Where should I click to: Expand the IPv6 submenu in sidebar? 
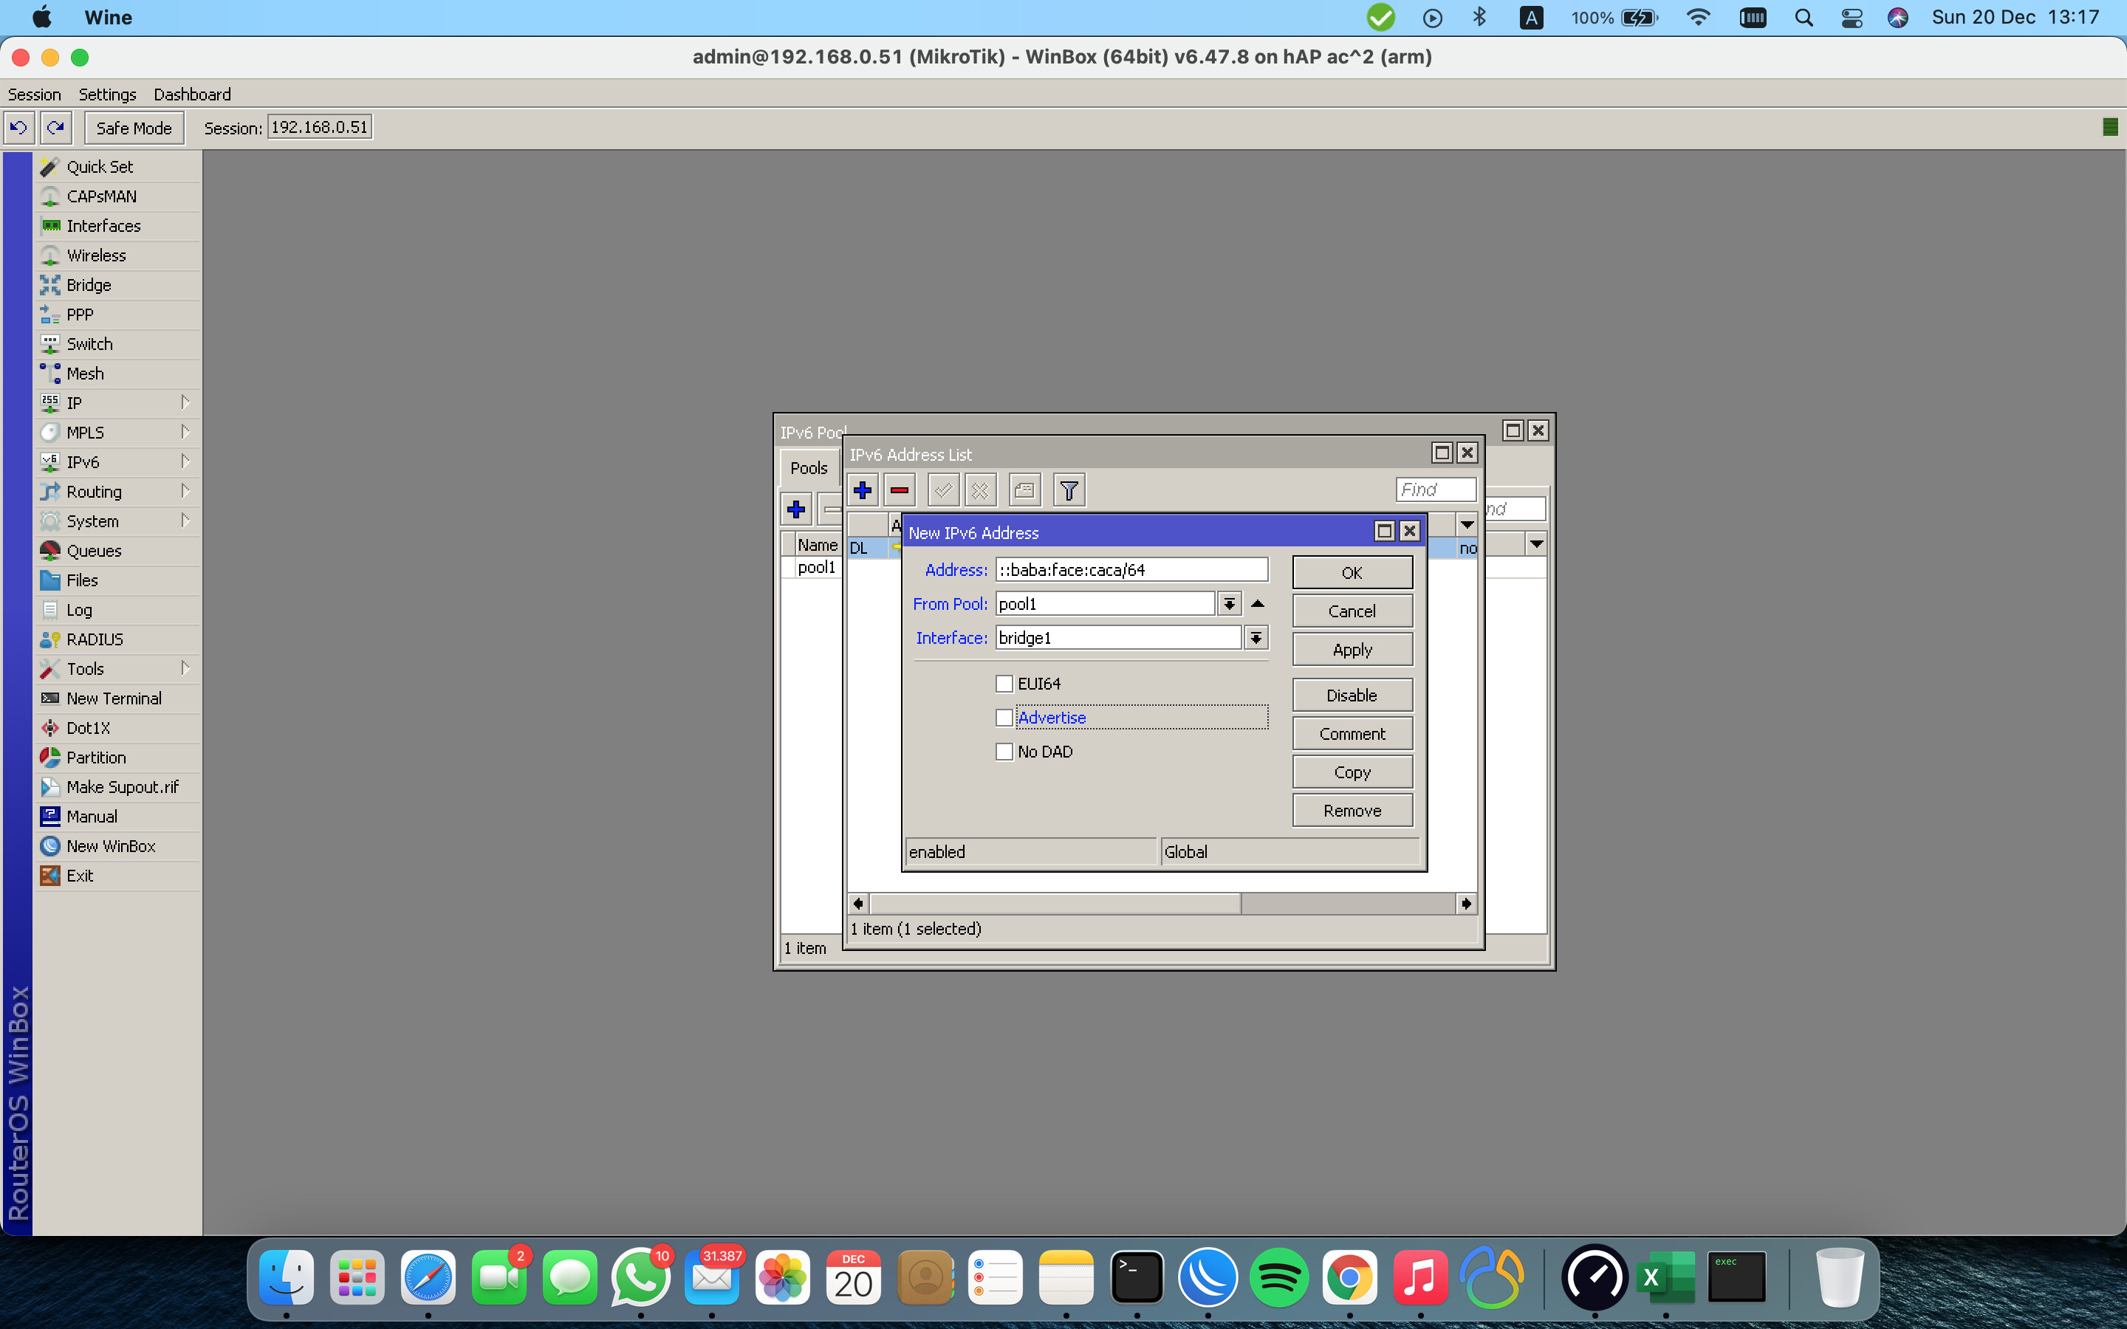(83, 462)
